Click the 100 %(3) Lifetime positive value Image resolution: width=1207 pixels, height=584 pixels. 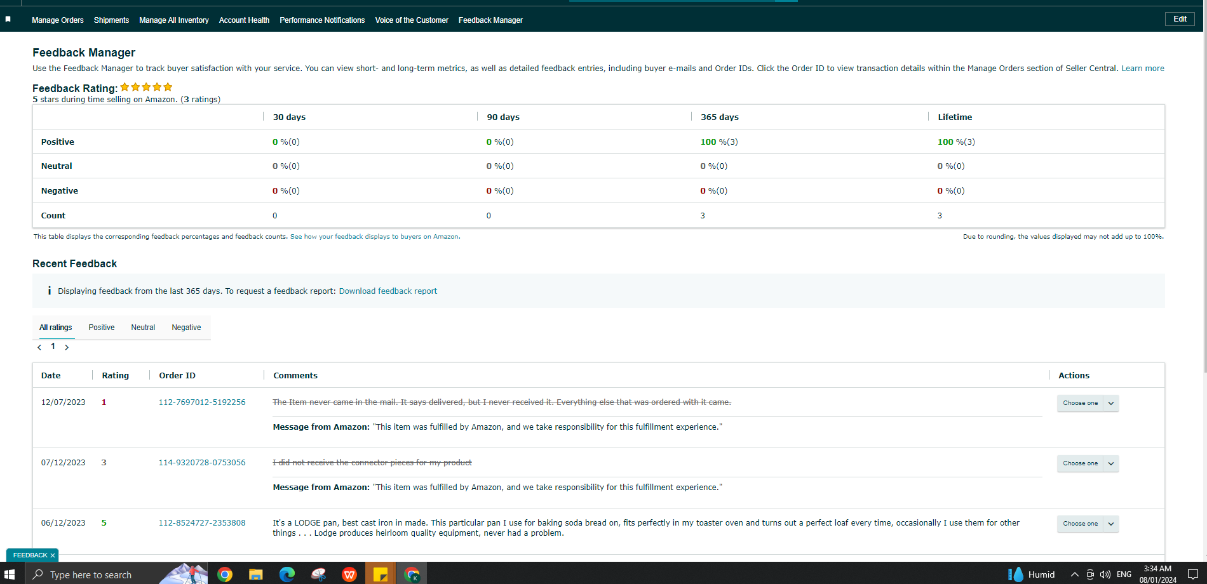click(x=956, y=142)
